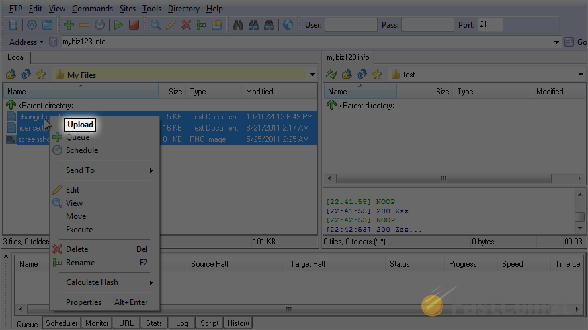Click remote pane Refresh icon
588x330 pixels.
tap(362, 74)
